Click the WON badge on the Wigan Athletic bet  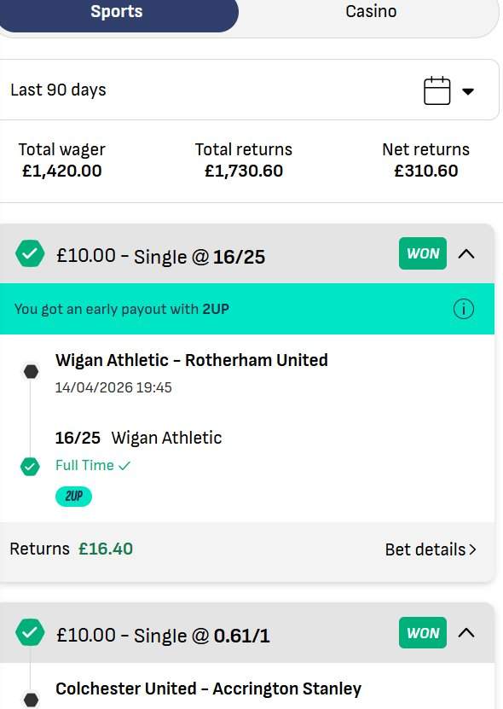click(422, 253)
